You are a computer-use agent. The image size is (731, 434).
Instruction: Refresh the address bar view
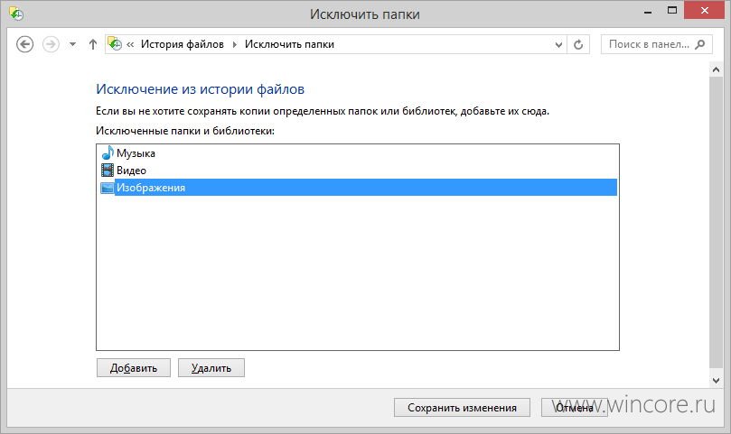578,45
